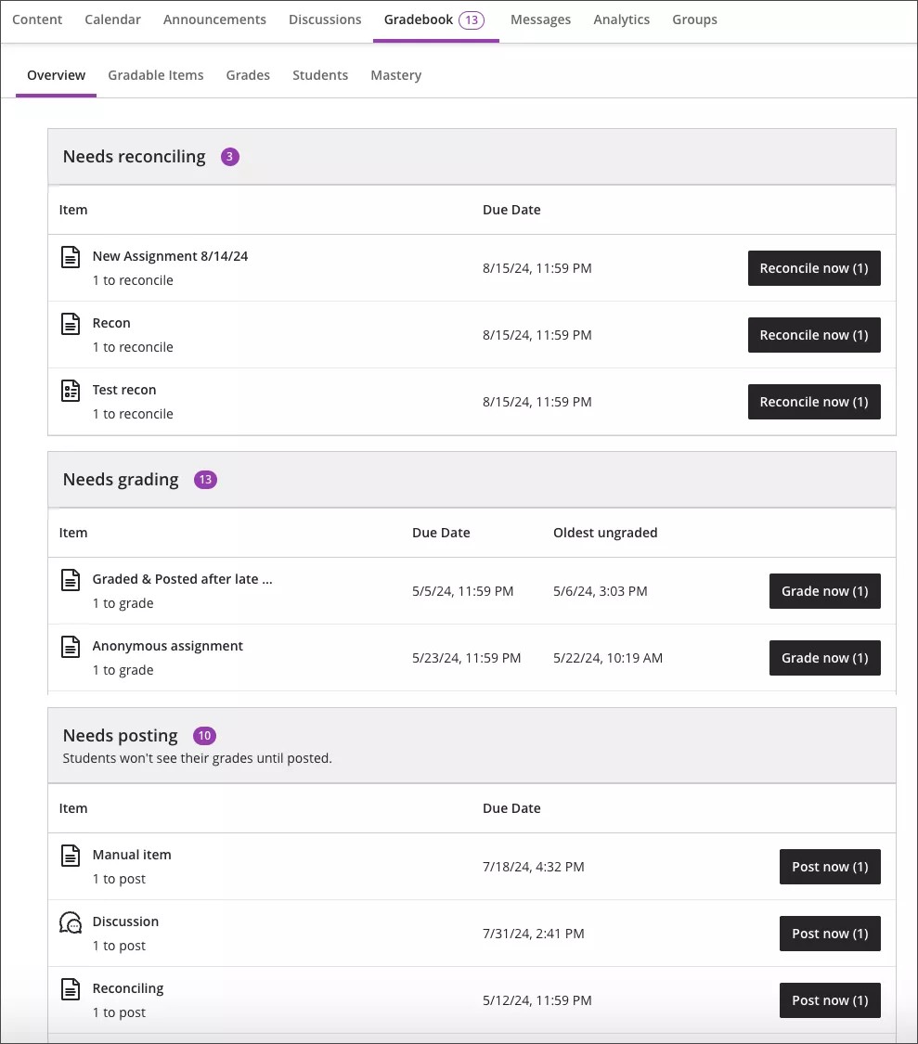Click the Needs grading count badge
918x1044 pixels.
(x=204, y=479)
